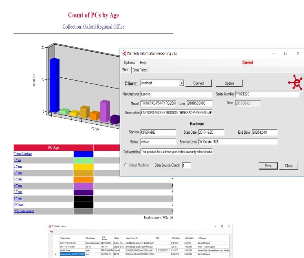This screenshot has width=304, height=258.
Task: Click the Deliverables text field
Action: pyautogui.click(x=176, y=152)
